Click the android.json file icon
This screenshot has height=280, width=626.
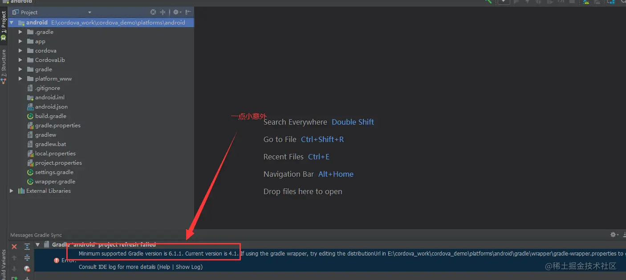pos(30,107)
